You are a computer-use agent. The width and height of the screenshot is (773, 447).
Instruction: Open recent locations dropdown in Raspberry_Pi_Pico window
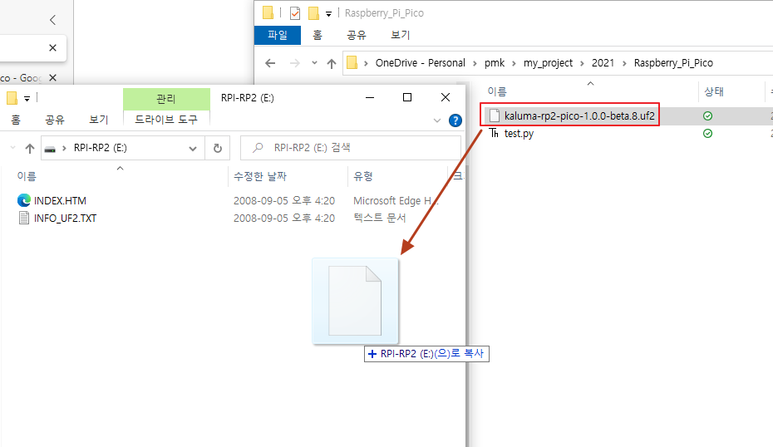click(x=314, y=63)
